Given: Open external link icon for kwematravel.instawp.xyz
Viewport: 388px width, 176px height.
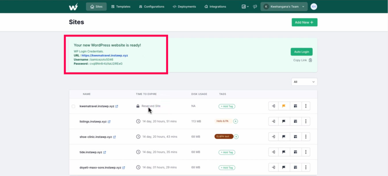Looking at the screenshot, I should pos(117,106).
